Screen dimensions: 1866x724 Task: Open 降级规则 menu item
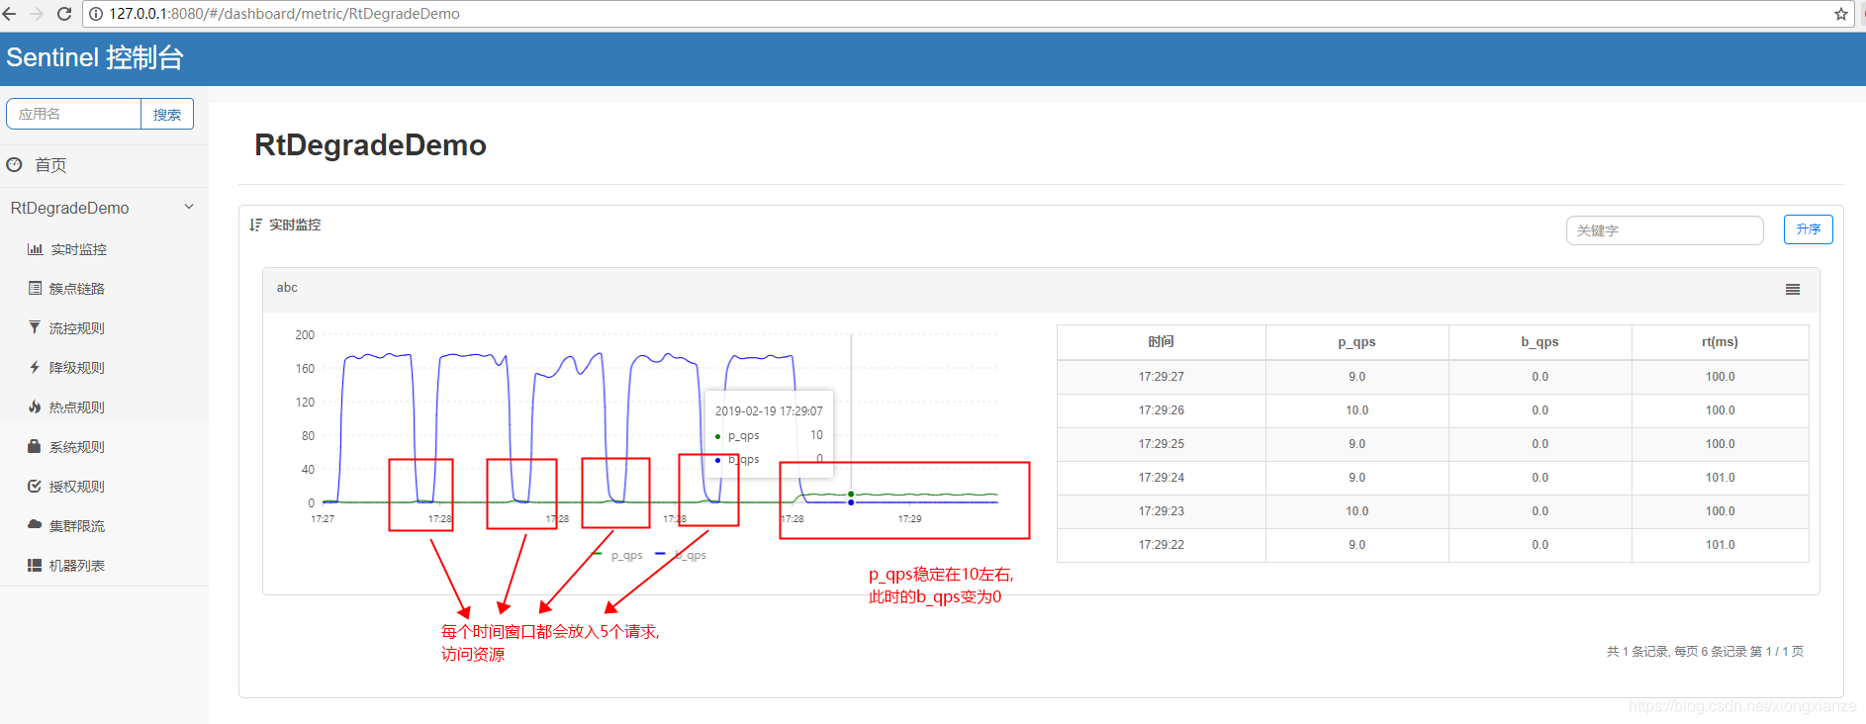76,368
